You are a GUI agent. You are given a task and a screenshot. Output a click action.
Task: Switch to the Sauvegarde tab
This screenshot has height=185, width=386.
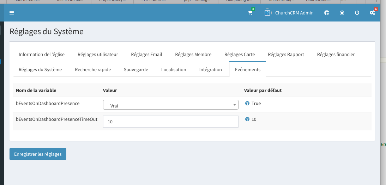(136, 70)
